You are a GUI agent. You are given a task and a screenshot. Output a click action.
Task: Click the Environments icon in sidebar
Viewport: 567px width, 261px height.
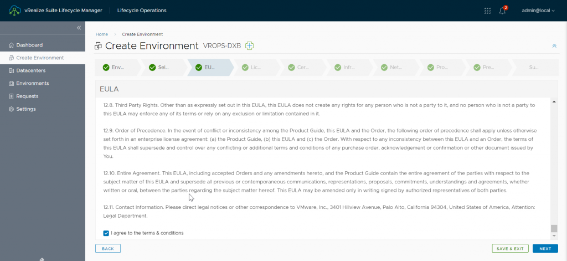11,83
